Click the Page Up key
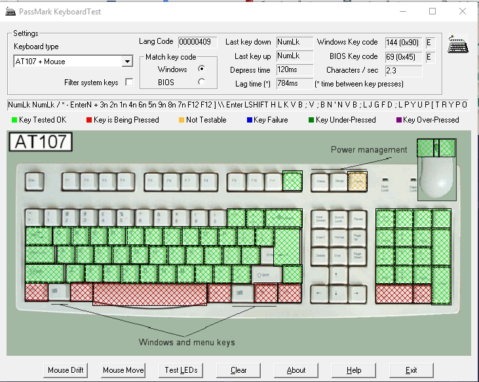Viewport: 479px width, 382px height. click(x=357, y=237)
